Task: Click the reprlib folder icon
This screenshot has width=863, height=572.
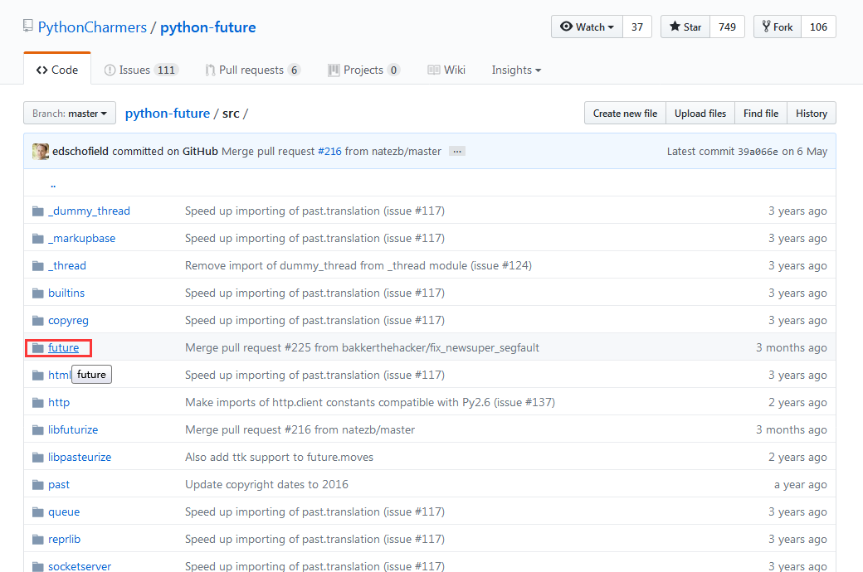Action: pyautogui.click(x=38, y=540)
